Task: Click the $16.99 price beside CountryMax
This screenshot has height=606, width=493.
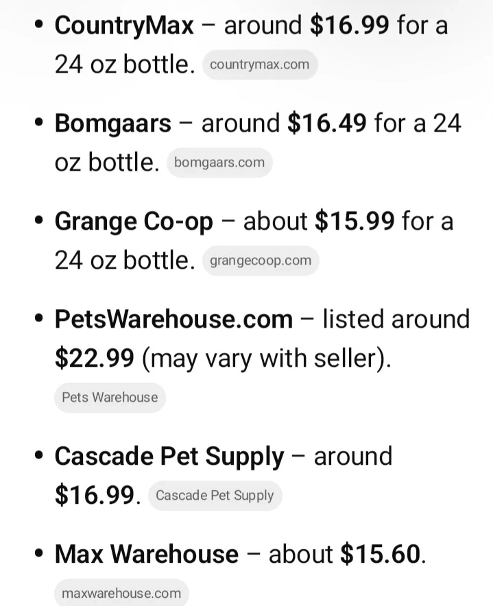Action: 350,26
